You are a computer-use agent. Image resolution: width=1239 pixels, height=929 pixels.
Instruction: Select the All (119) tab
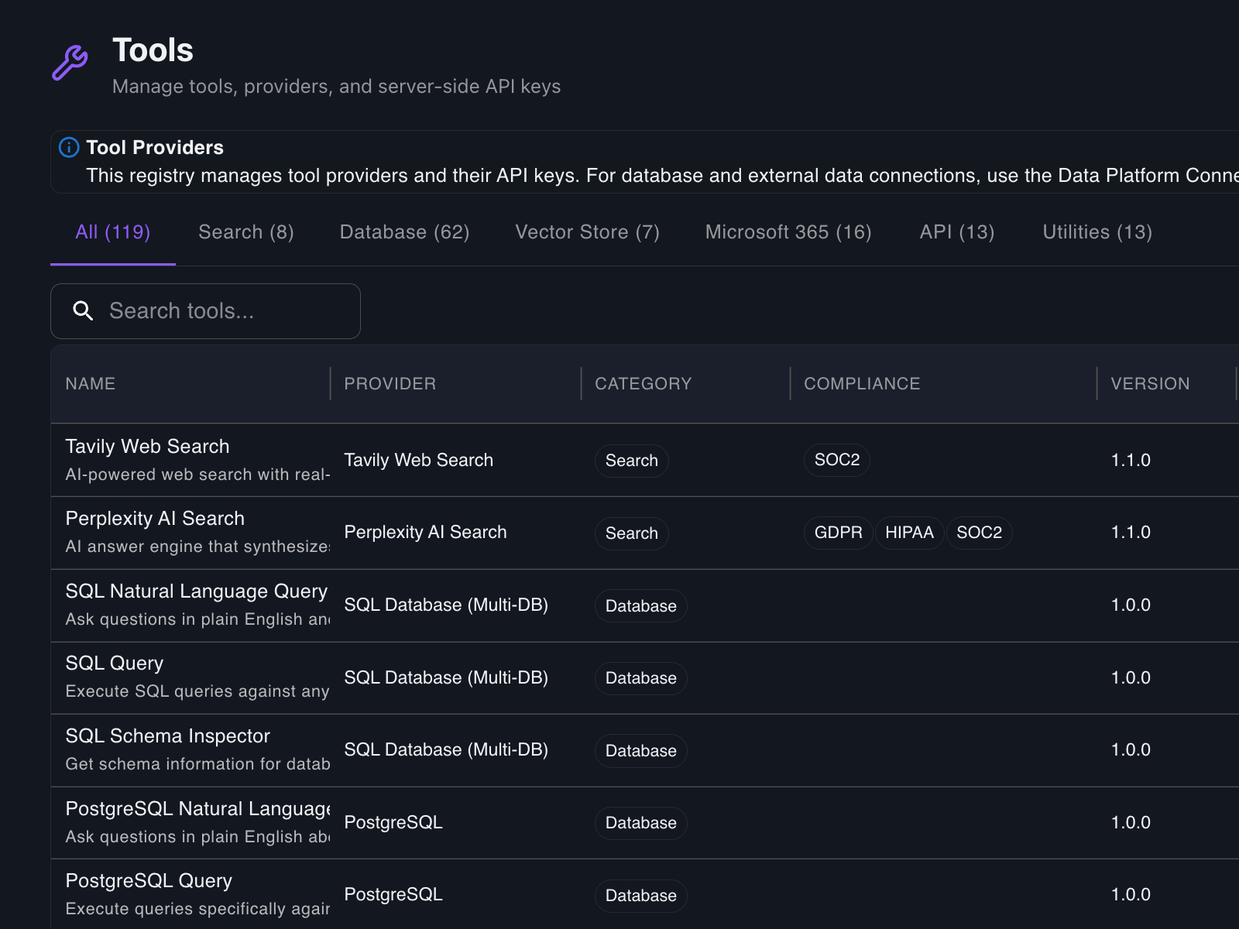pos(113,232)
